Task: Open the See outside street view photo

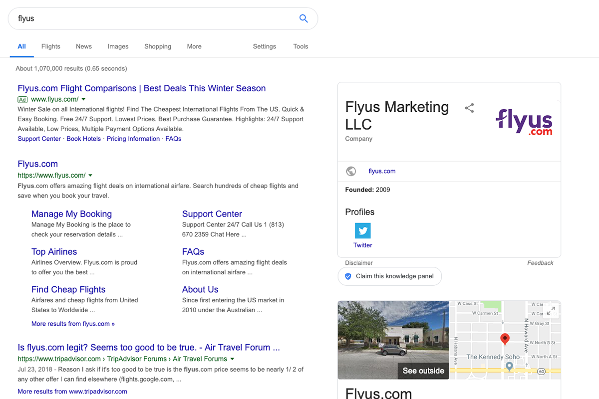Action: point(393,340)
